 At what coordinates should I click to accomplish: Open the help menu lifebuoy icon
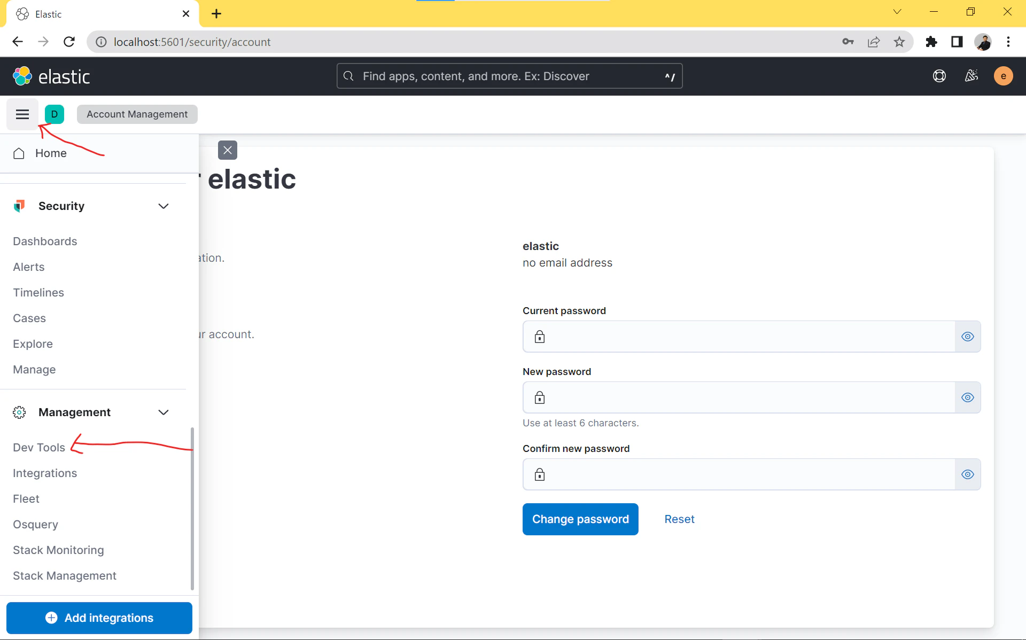[939, 76]
